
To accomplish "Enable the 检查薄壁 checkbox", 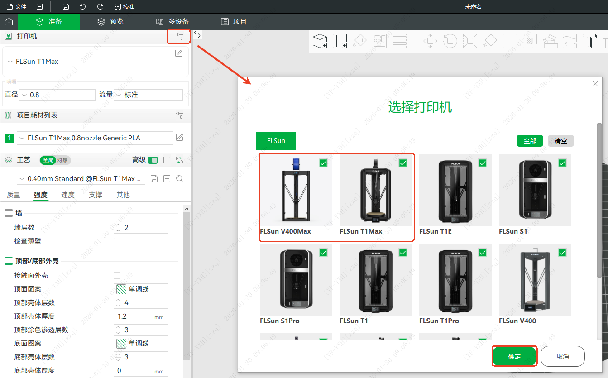I will (117, 241).
